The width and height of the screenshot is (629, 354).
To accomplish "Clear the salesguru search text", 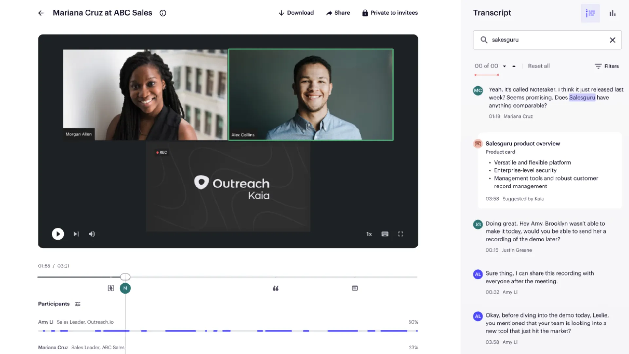I will [x=612, y=40].
